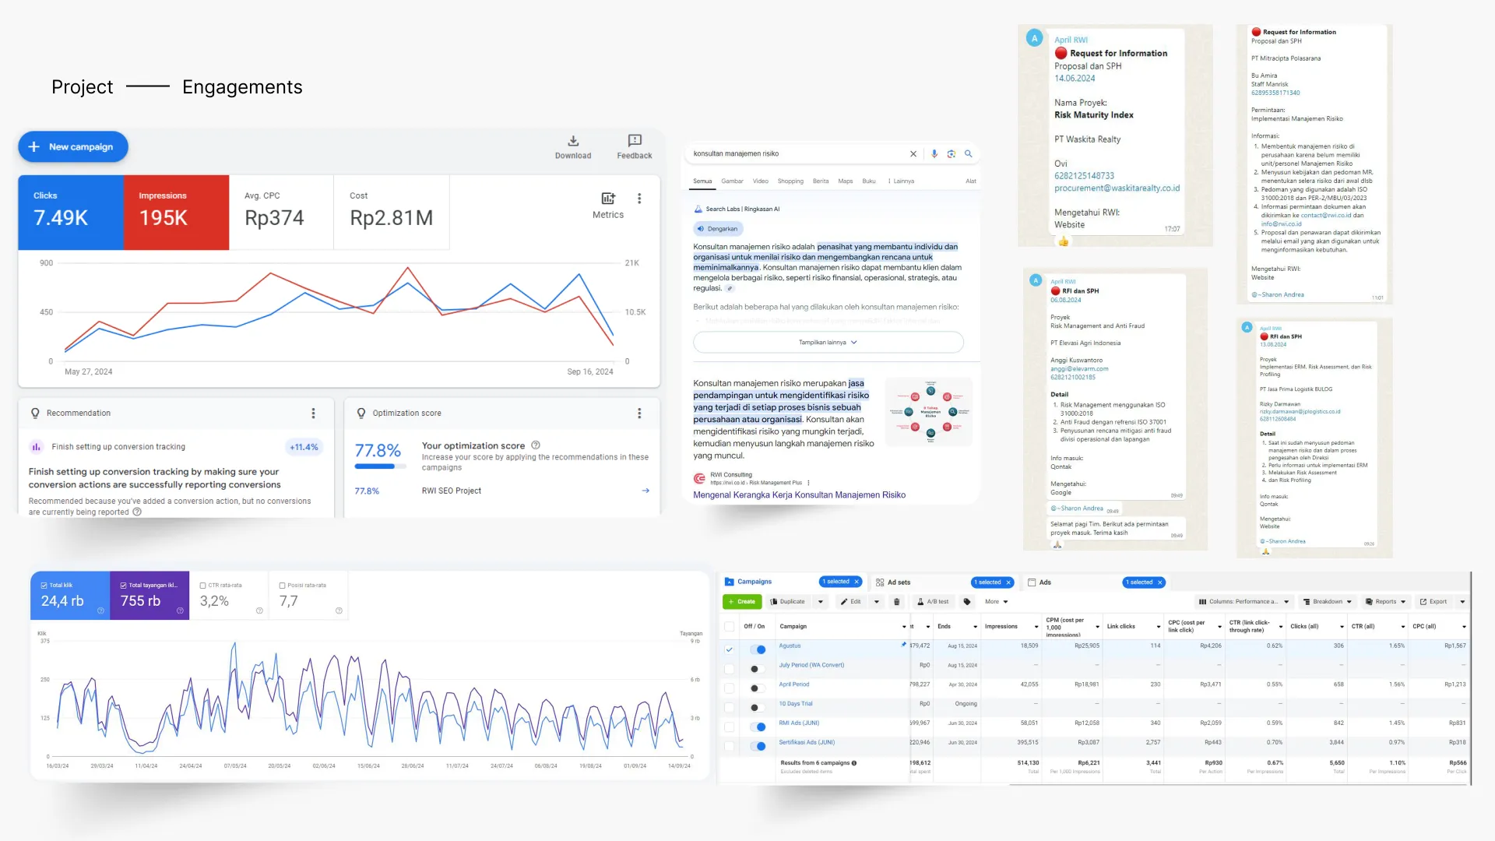
Task: Open the Feedback icon
Action: (x=635, y=141)
